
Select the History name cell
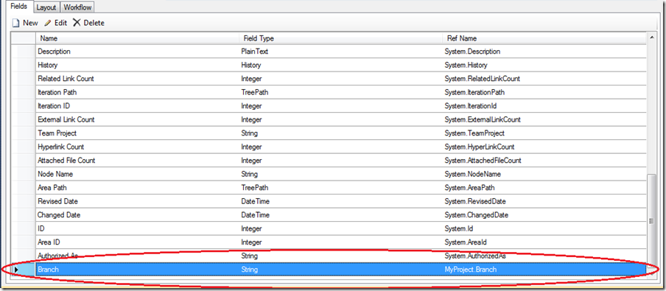pos(137,65)
